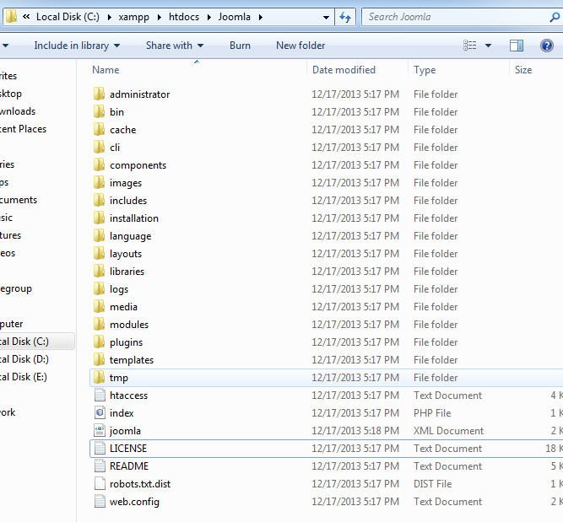Click the administrator folder icon
This screenshot has width=563, height=522.
[99, 94]
